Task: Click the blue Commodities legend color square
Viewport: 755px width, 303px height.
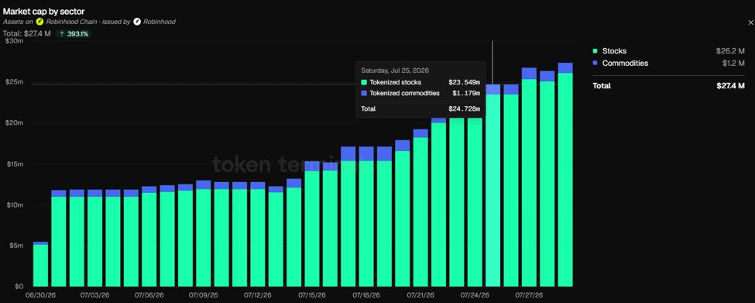Action: click(595, 63)
